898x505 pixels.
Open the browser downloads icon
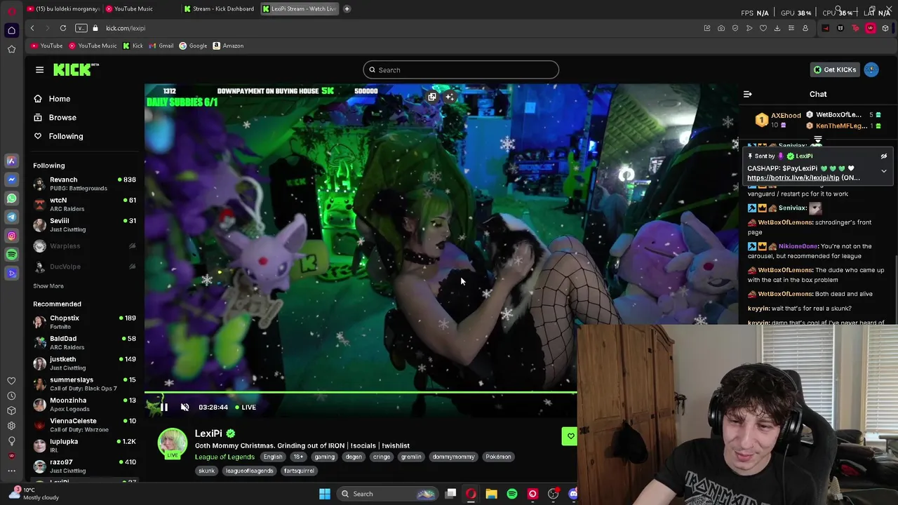click(x=777, y=28)
